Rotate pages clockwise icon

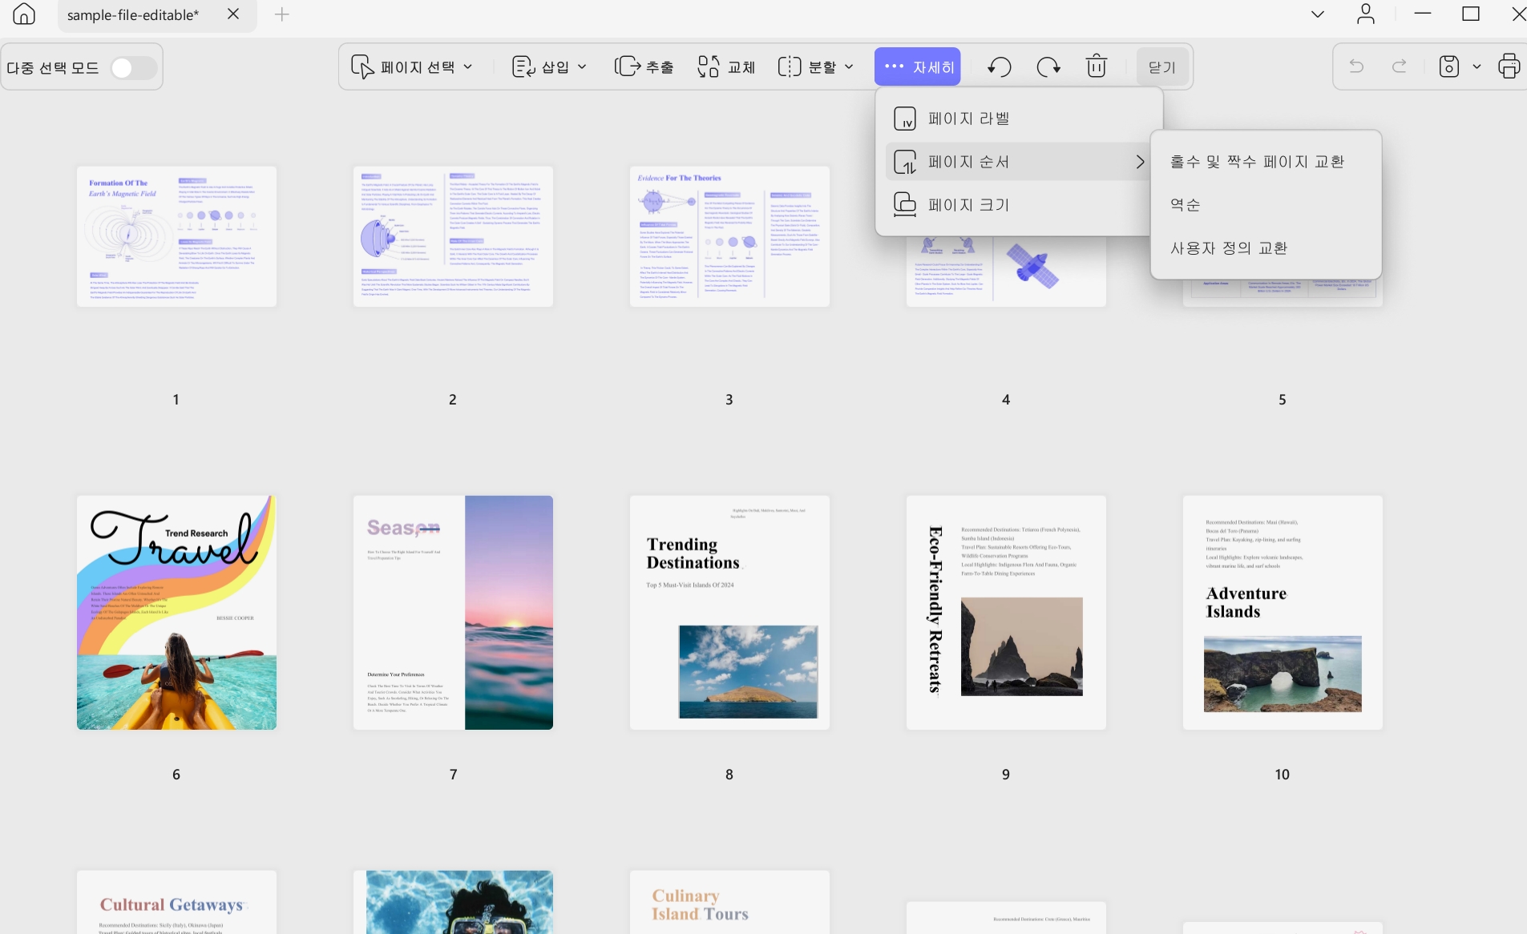pyautogui.click(x=1048, y=66)
